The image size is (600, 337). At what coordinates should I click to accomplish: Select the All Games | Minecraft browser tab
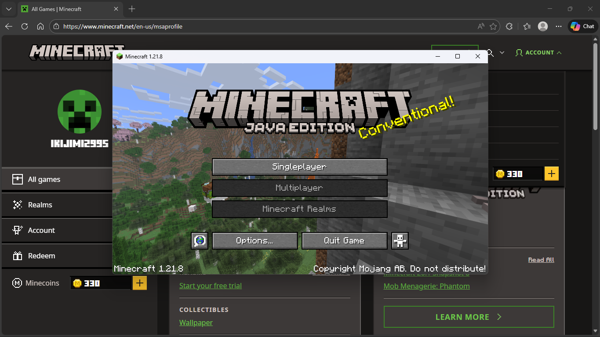(70, 9)
